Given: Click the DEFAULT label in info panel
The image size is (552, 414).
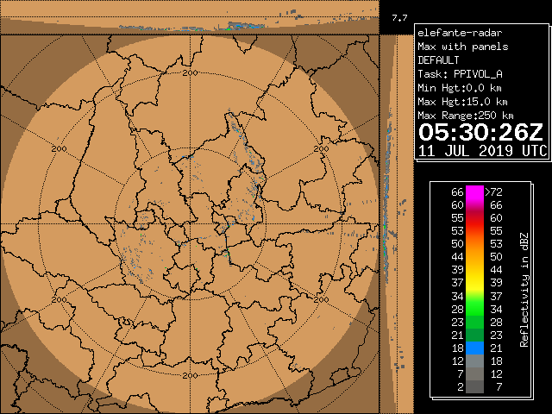Looking at the screenshot, I should pyautogui.click(x=440, y=60).
